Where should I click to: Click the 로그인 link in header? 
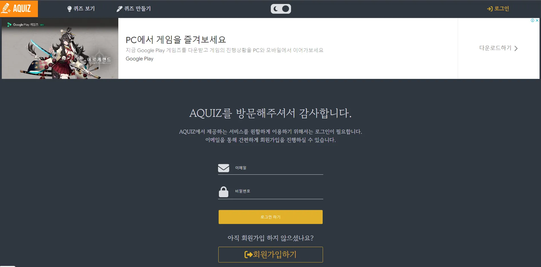coord(498,9)
